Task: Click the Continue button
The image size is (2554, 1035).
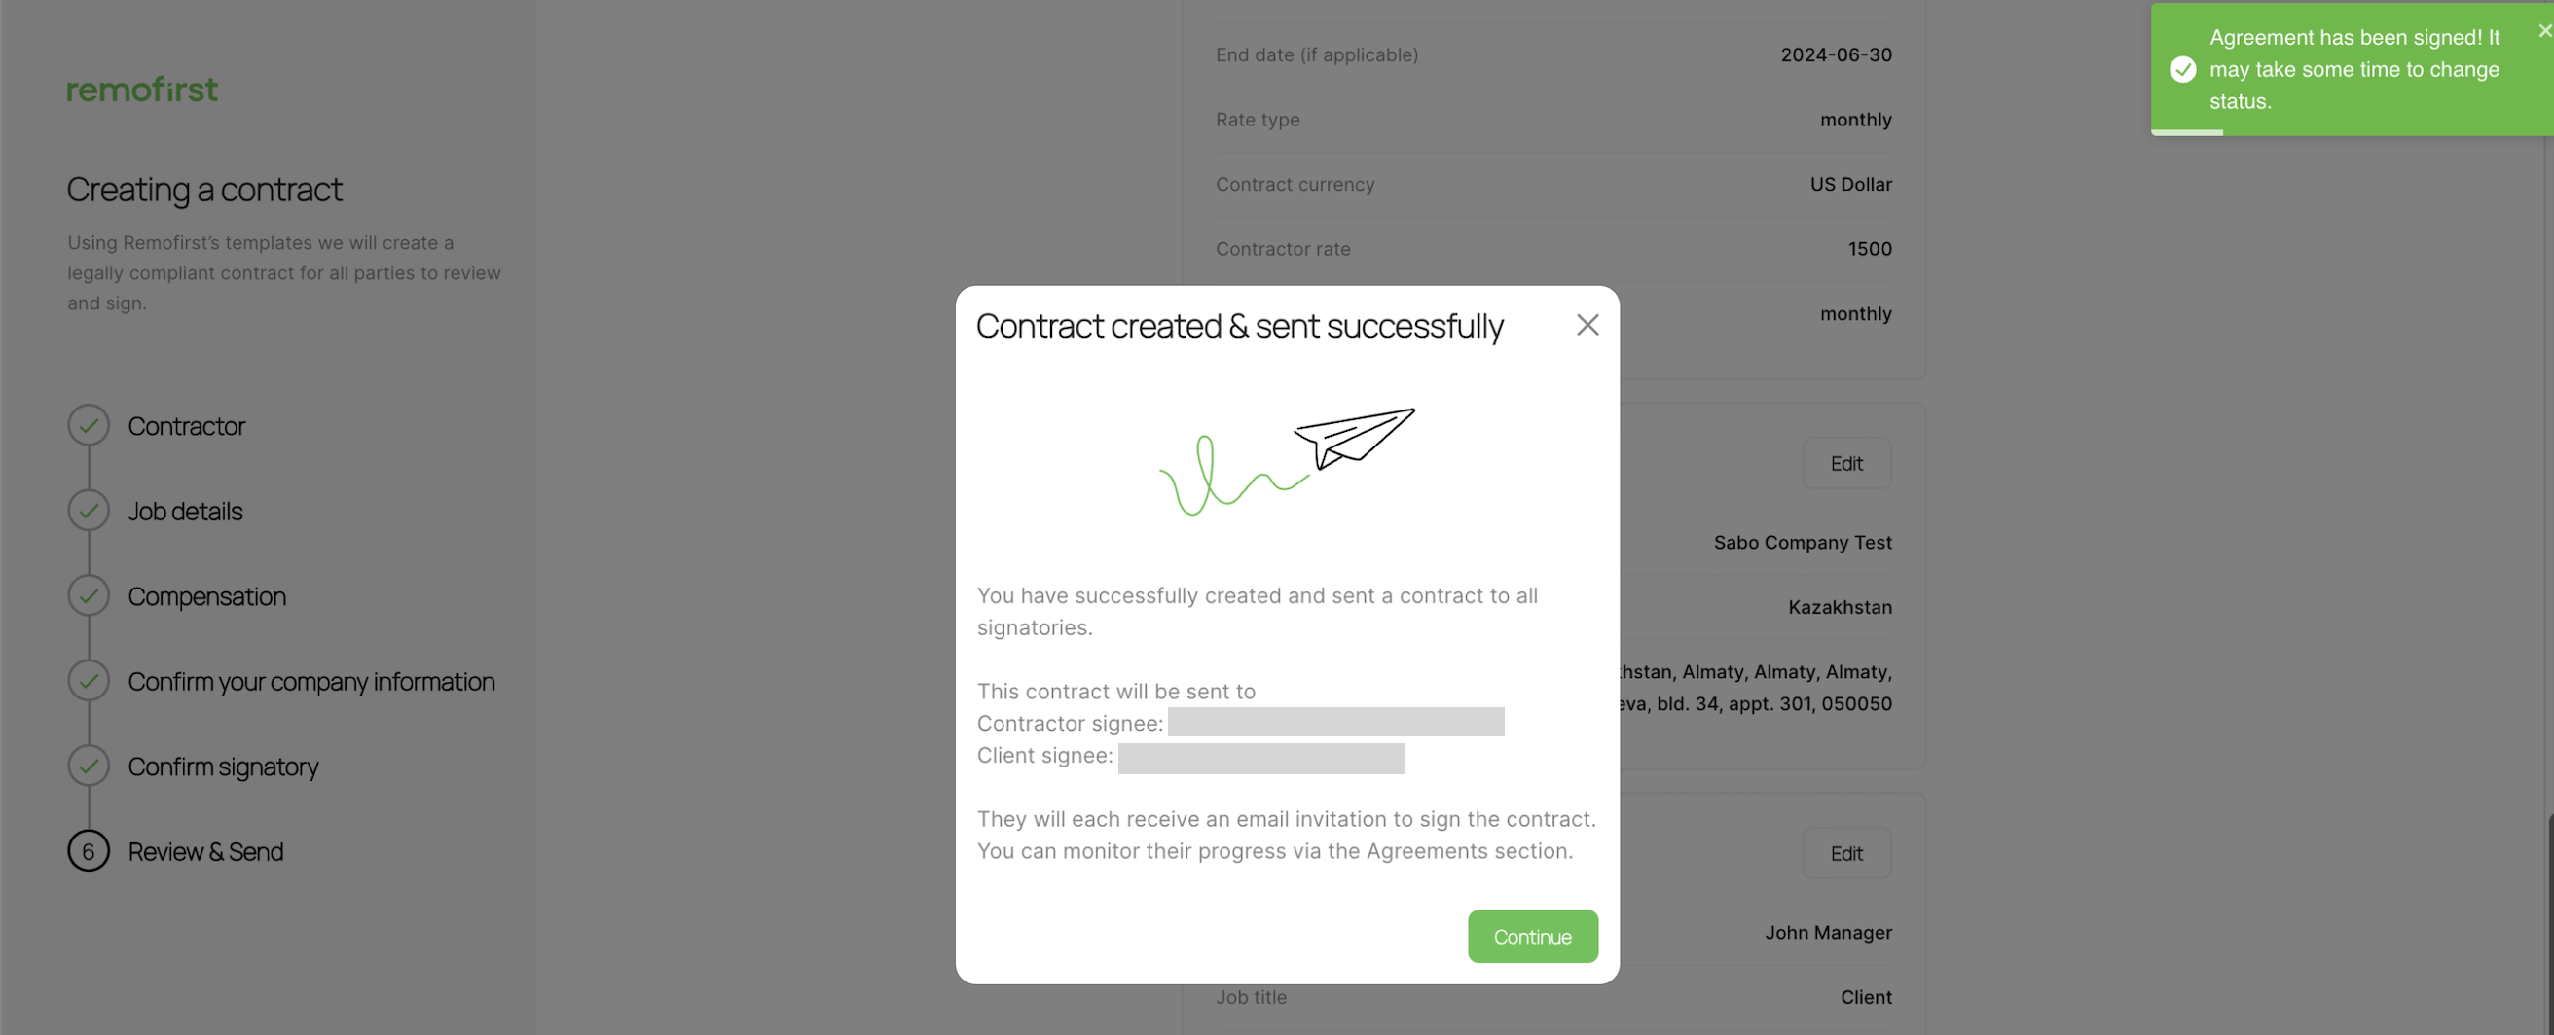Action: [x=1532, y=936]
